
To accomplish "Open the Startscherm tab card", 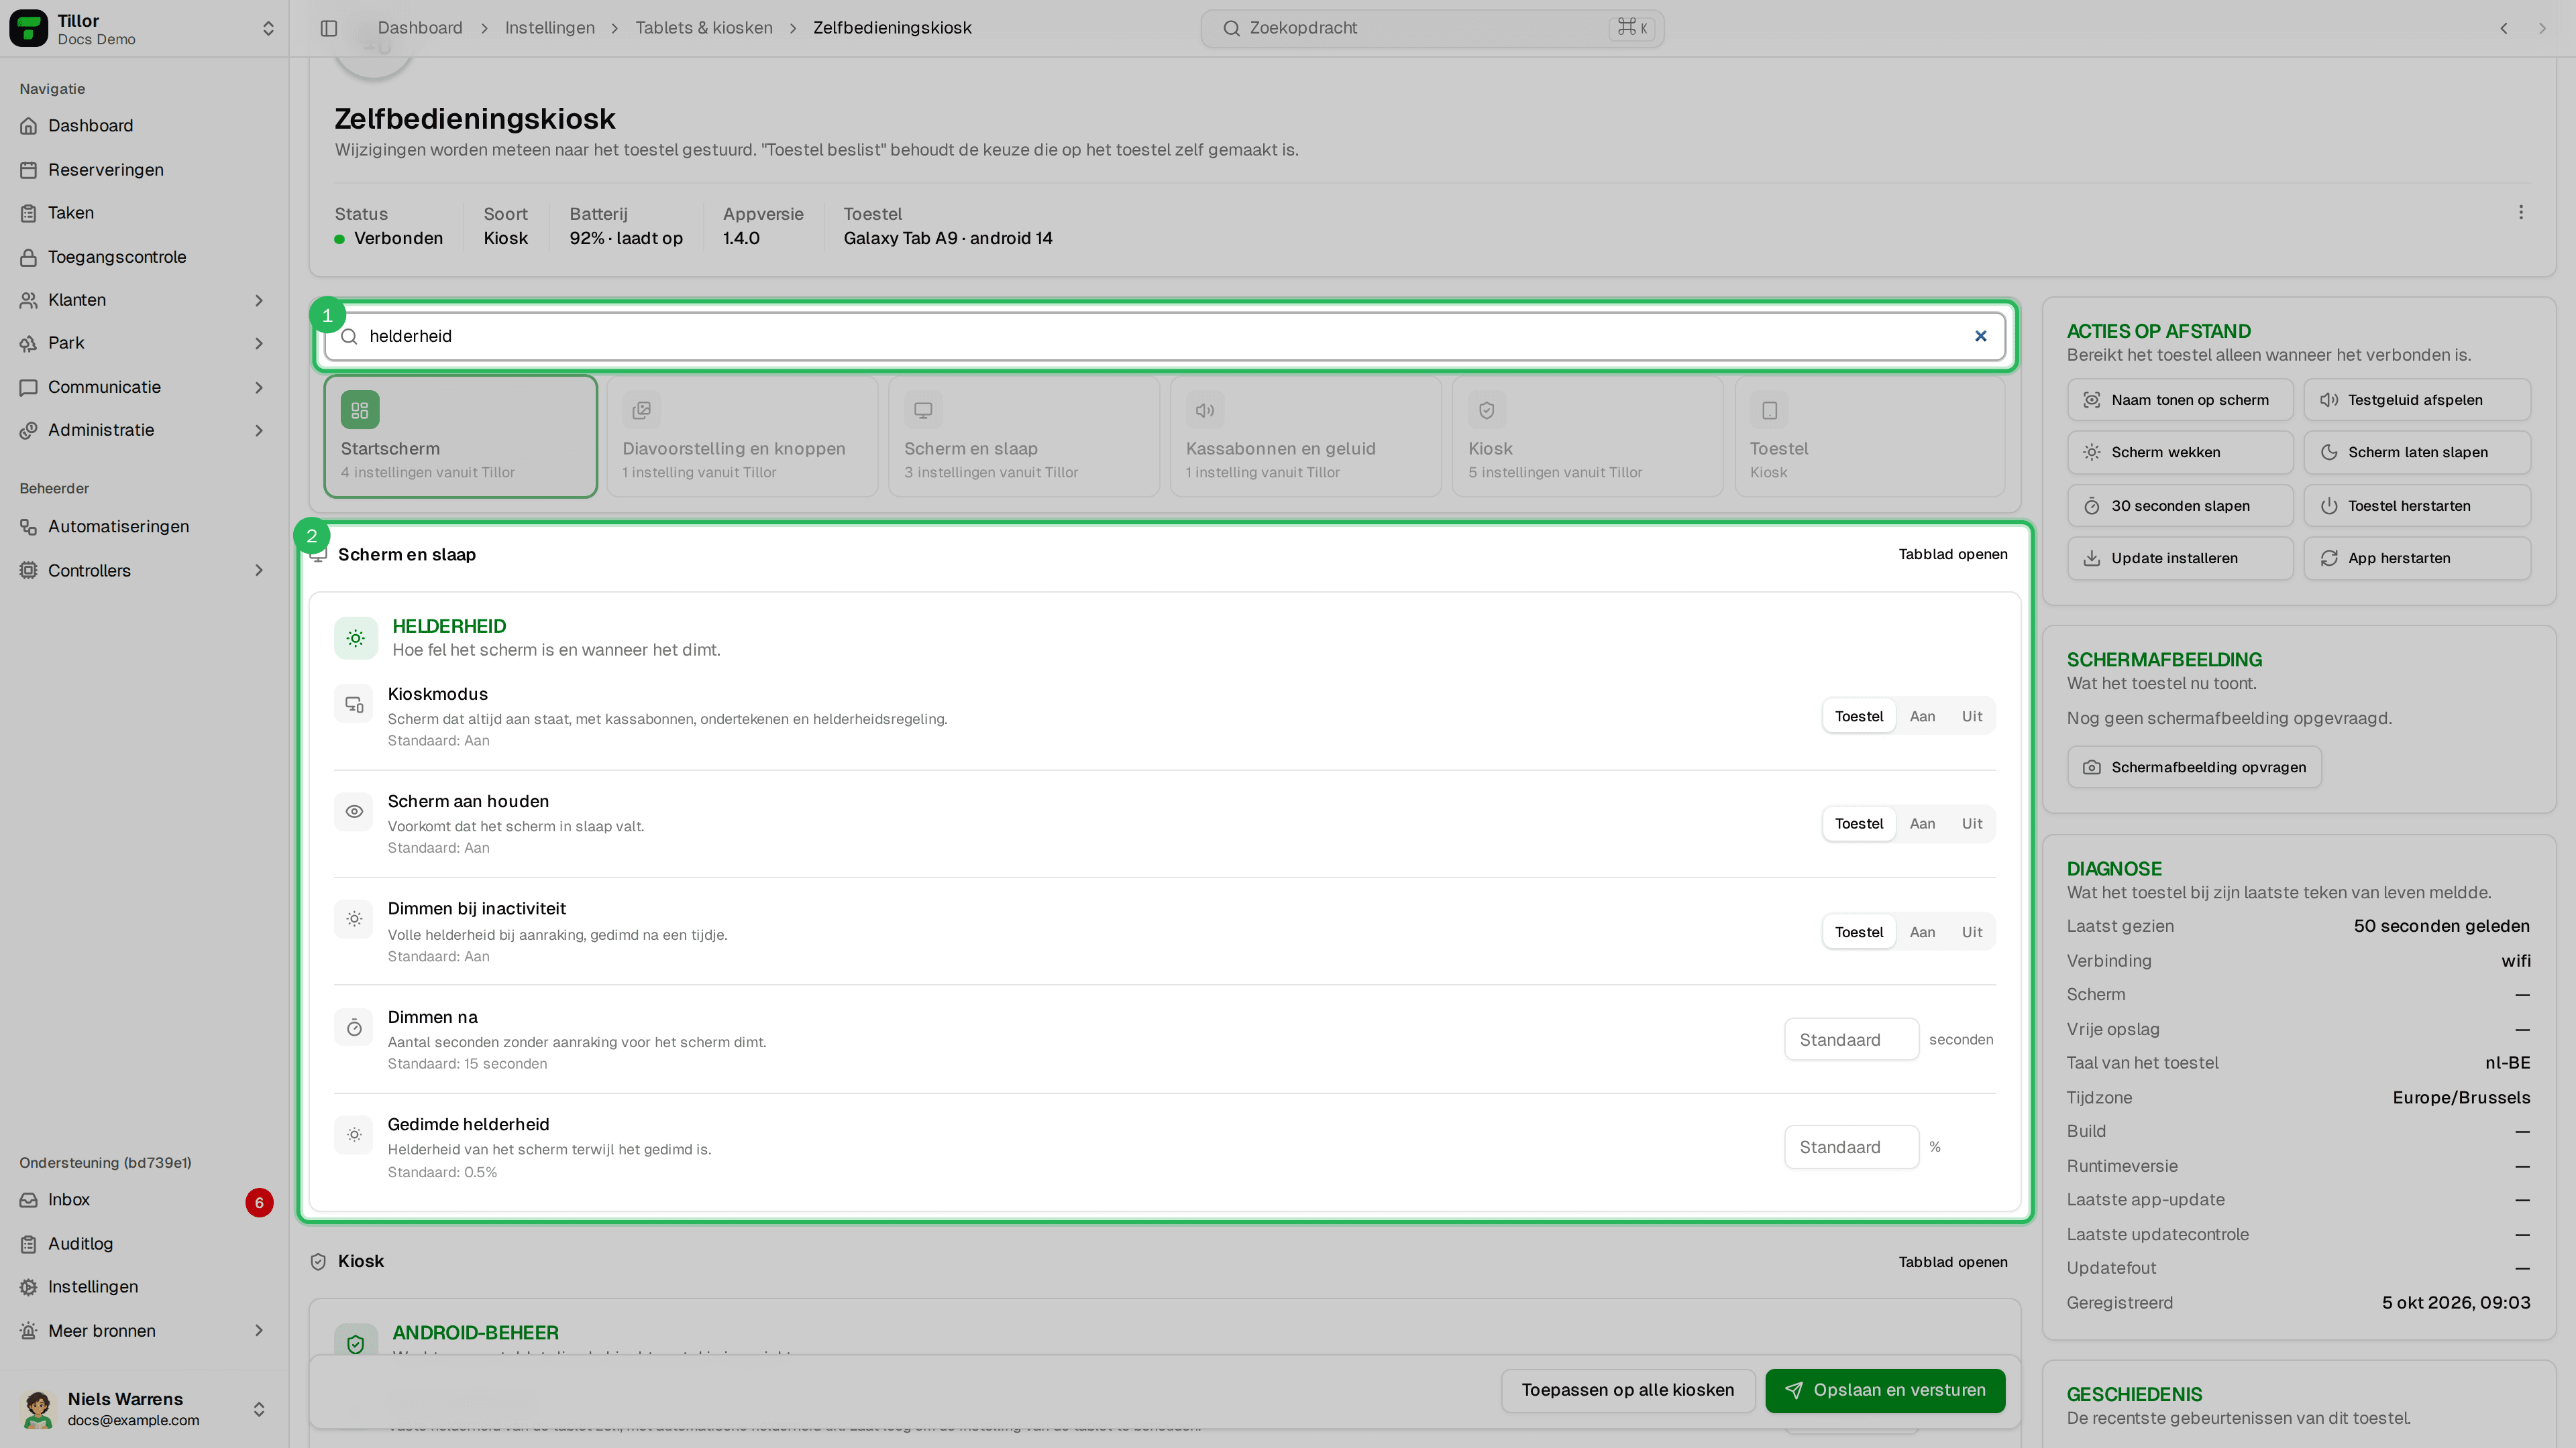I will point(460,436).
